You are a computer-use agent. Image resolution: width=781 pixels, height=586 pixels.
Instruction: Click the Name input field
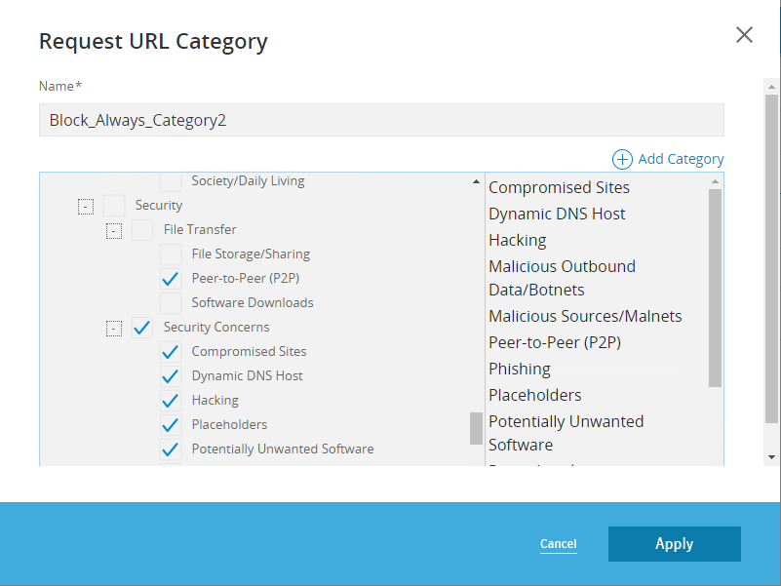[381, 120]
